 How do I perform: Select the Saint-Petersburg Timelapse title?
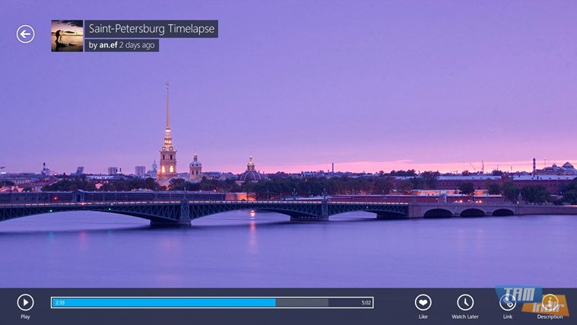[151, 29]
